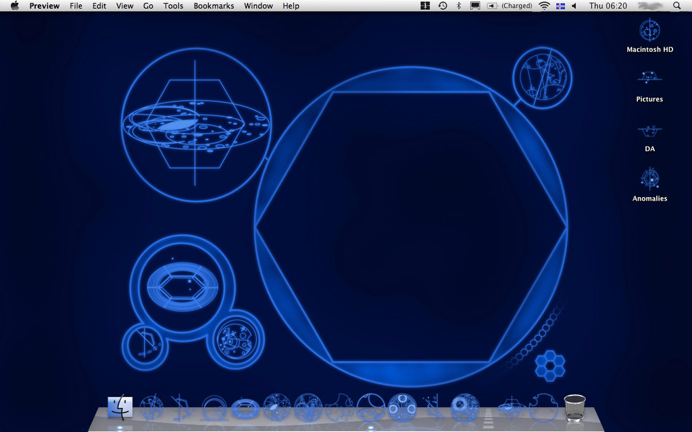Click the Spaces icon in the menu bar

(x=425, y=5)
